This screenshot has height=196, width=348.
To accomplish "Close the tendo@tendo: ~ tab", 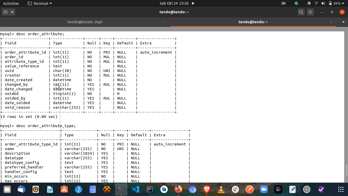I will (x=331, y=22).
